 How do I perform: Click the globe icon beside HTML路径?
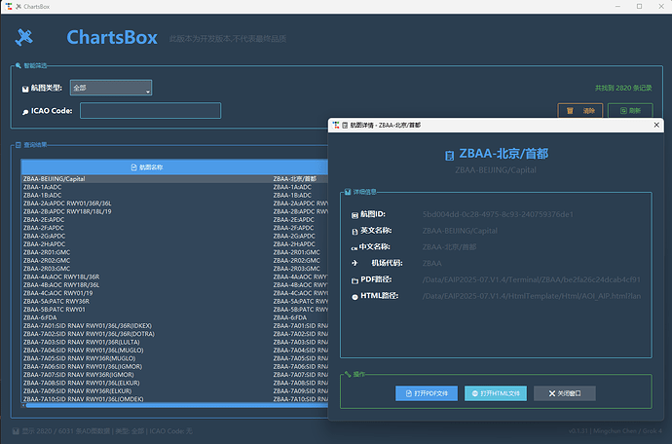tap(355, 296)
